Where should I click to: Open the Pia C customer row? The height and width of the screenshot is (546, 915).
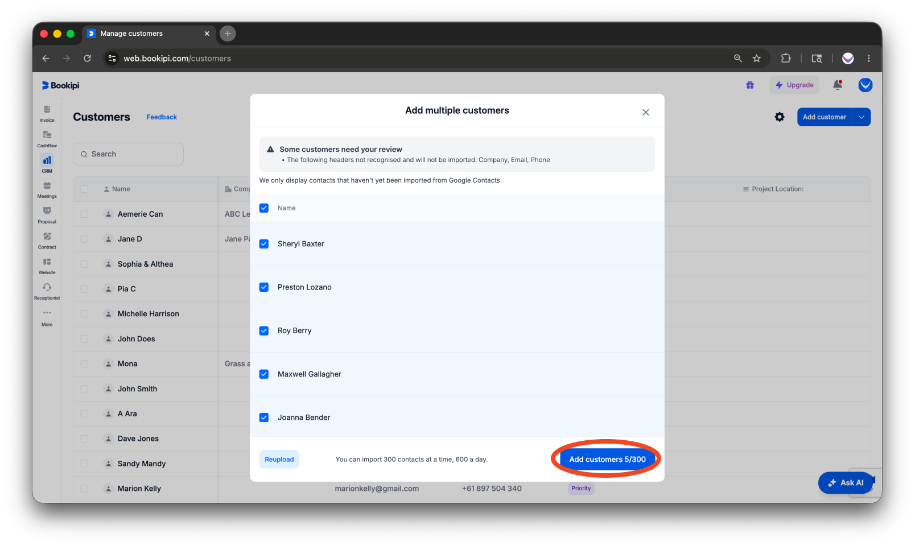[126, 289]
